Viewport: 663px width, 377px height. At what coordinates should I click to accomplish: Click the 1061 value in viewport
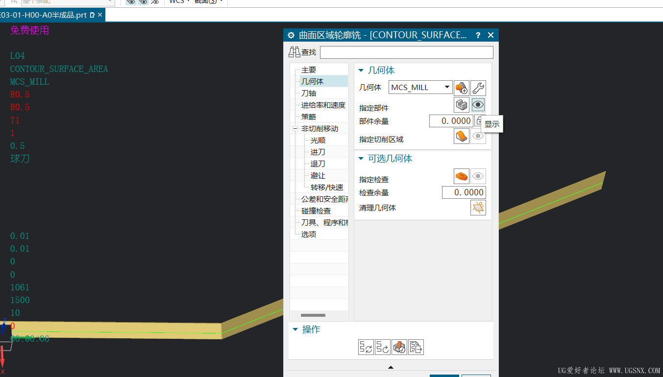[x=20, y=287]
